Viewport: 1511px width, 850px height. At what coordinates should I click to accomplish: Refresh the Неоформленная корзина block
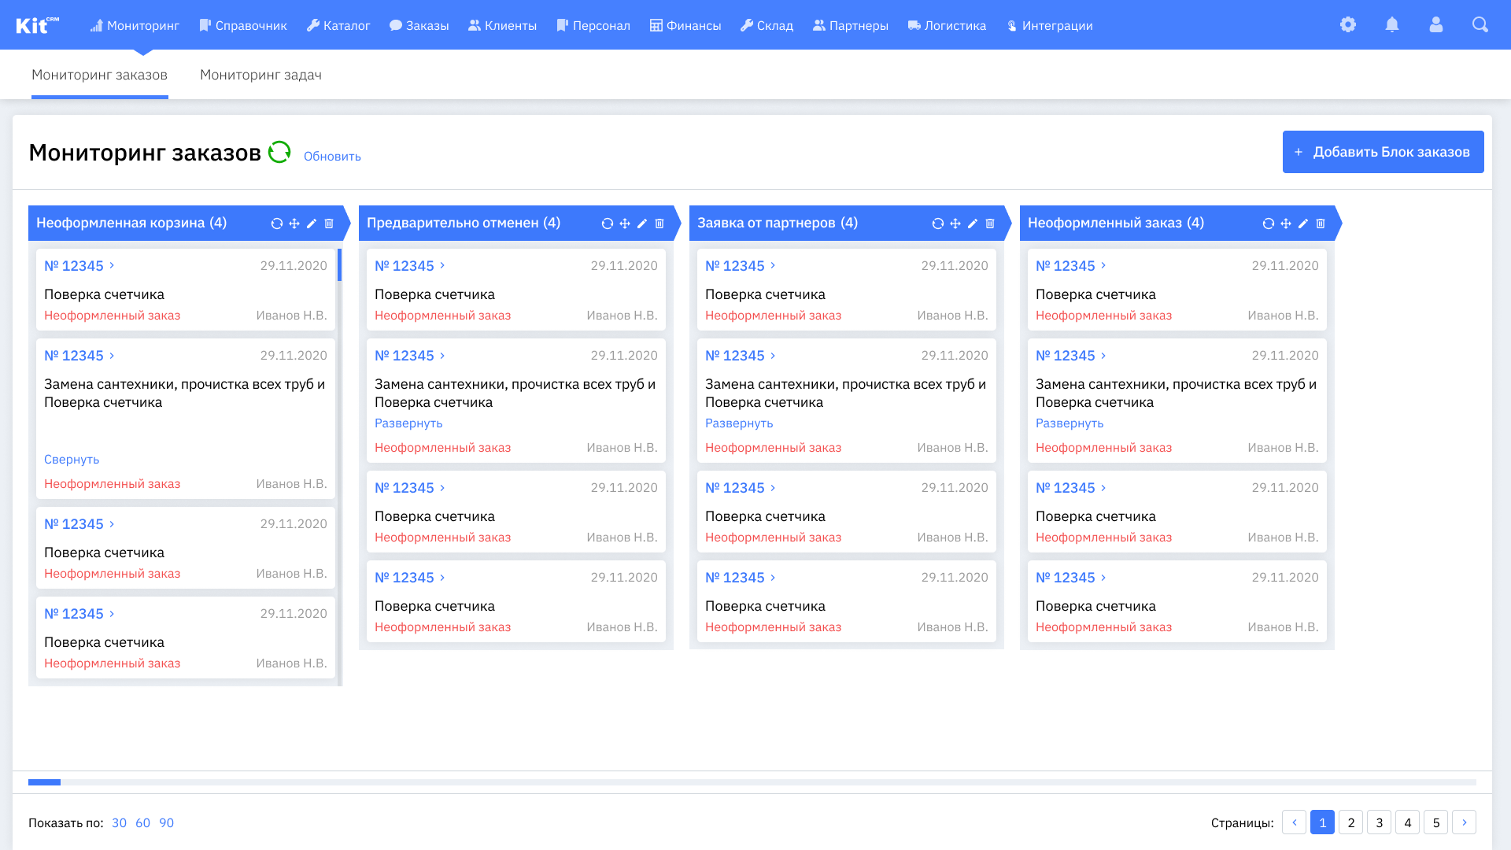tap(277, 224)
